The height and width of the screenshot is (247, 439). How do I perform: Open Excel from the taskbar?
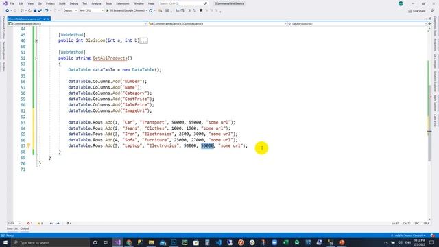[285, 242]
